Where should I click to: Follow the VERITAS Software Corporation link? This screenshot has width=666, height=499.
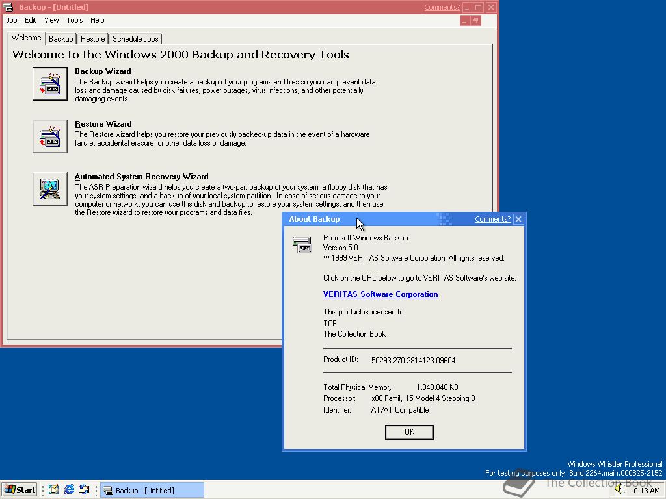tap(380, 294)
